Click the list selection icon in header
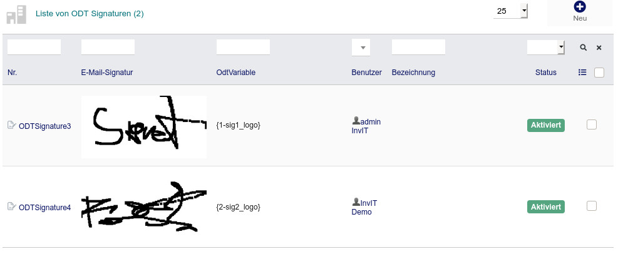The image size is (618, 254). click(582, 73)
